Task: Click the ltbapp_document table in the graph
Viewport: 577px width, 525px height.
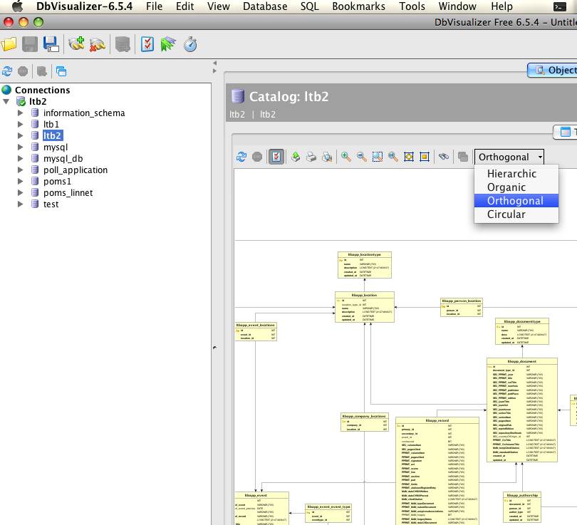Action: [522, 410]
